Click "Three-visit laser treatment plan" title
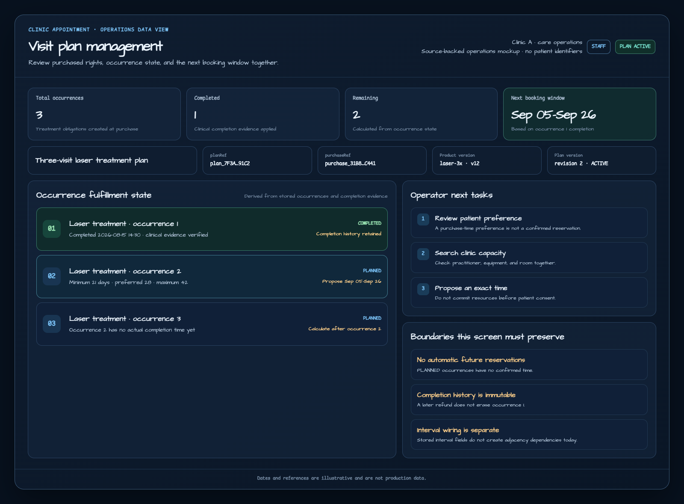The image size is (684, 504). 91,160
